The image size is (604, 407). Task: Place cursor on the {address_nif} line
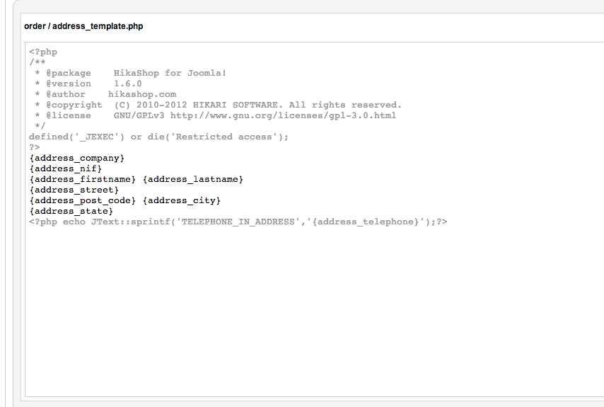pos(66,168)
